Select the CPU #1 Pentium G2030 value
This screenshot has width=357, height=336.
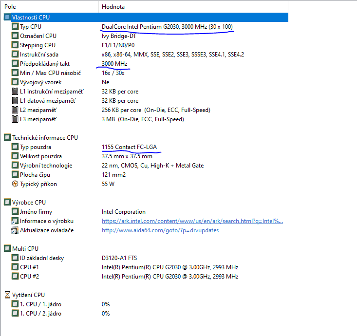tap(170, 267)
